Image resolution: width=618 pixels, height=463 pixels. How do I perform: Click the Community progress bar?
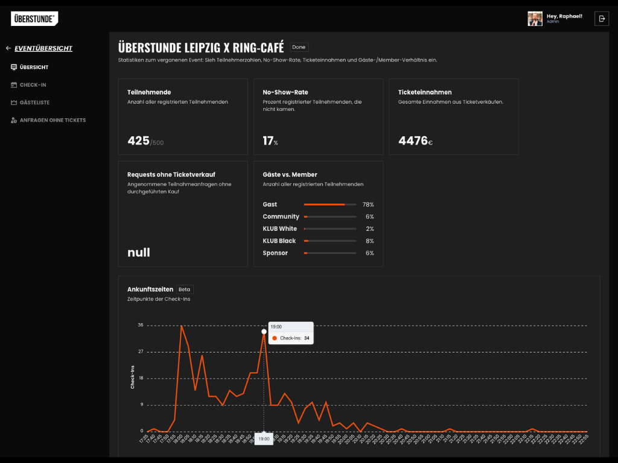330,216
